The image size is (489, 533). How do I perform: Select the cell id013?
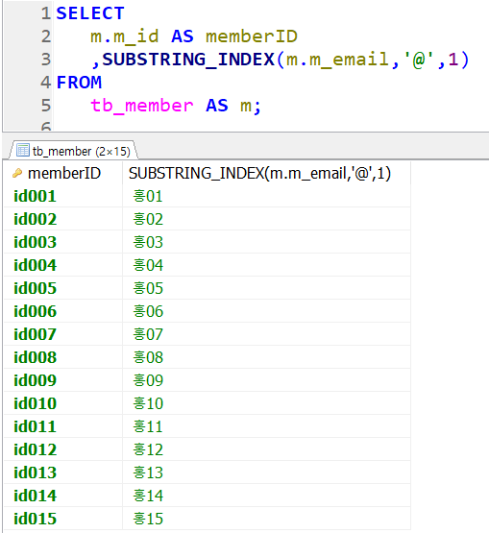point(63,472)
